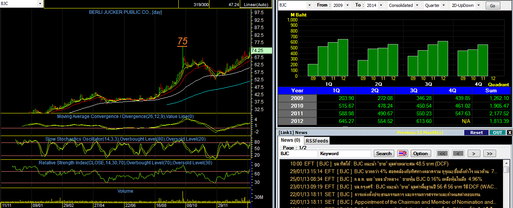Expand the 2D-UpDown chart style dropdown
The width and height of the screenshot is (513, 208).
[479, 5]
